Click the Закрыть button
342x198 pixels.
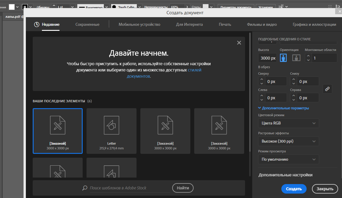pos(325,189)
